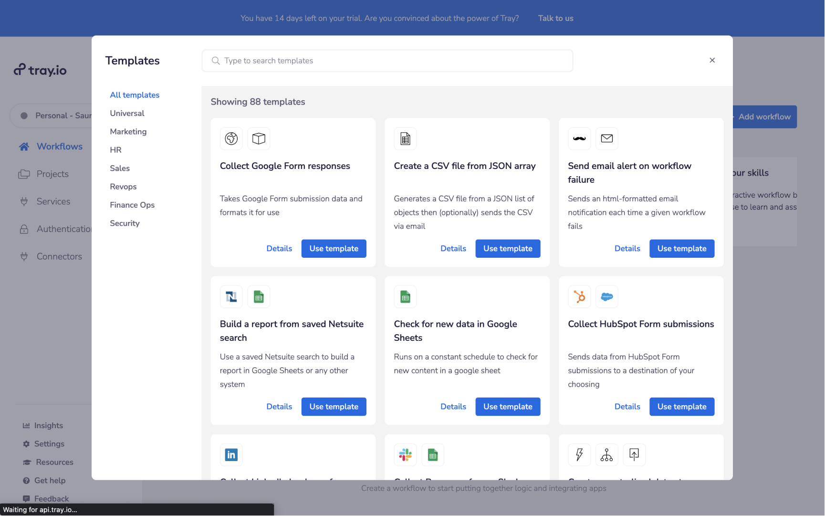Viewport: 825px width, 516px height.
Task: Click the Salesforce icon on the HubSpot template
Action: [x=606, y=296]
